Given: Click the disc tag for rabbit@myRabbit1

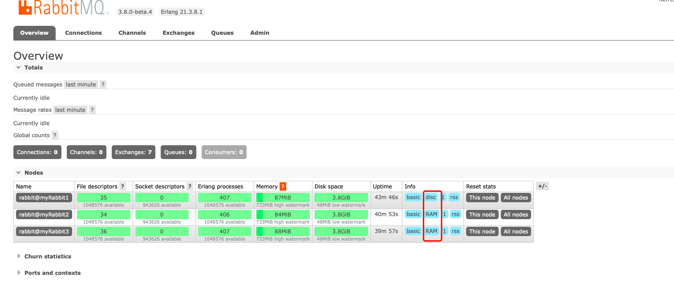Looking at the screenshot, I should (x=431, y=197).
